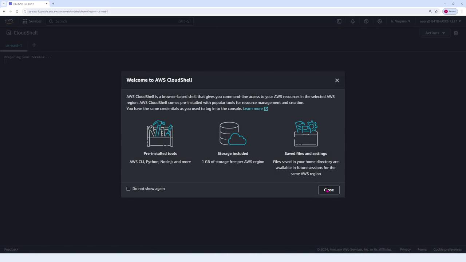Open the AWS console settings gear
The image size is (466, 262).
380,21
